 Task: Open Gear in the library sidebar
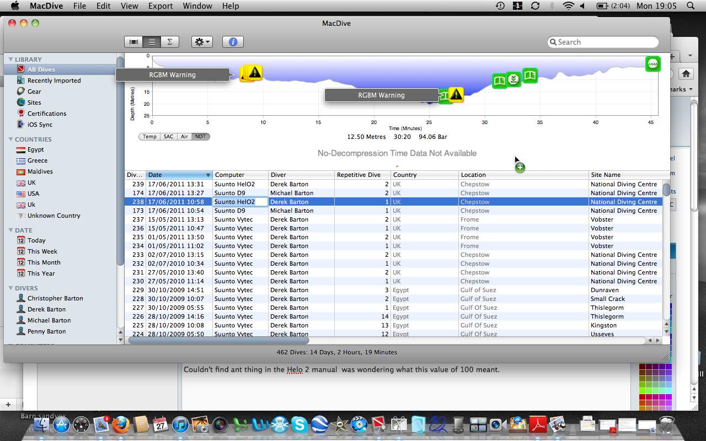(34, 92)
